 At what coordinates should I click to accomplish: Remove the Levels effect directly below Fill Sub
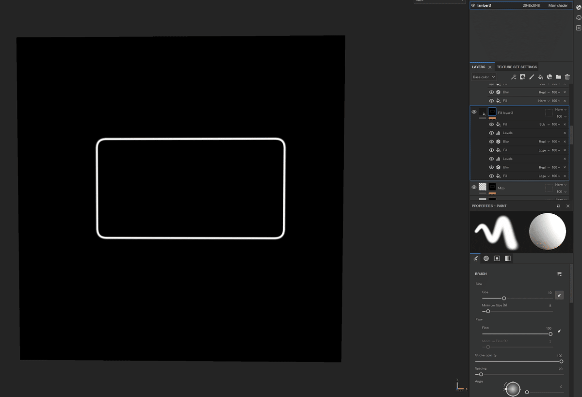(x=565, y=133)
